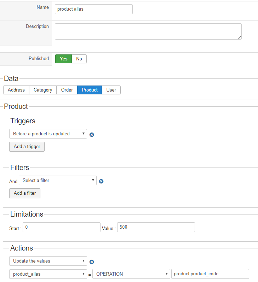This screenshot has height=282, width=258.
Task: Switch to the Order data tab
Action: pyautogui.click(x=67, y=90)
